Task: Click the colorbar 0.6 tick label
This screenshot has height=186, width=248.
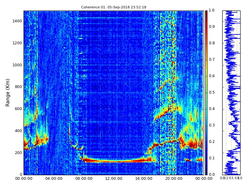Action: coord(212,76)
